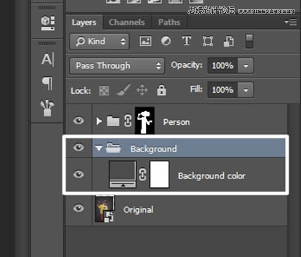Filter layers by smart objects icon
301x257 pixels.
click(x=228, y=41)
